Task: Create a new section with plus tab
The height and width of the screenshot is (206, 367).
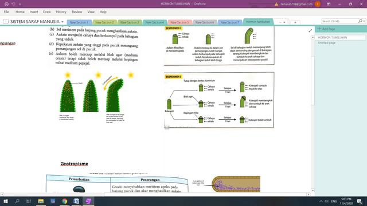Action: (295, 22)
